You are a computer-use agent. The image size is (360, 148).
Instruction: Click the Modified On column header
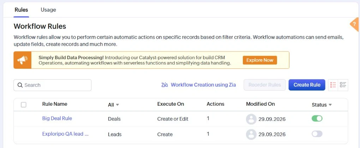tap(260, 104)
